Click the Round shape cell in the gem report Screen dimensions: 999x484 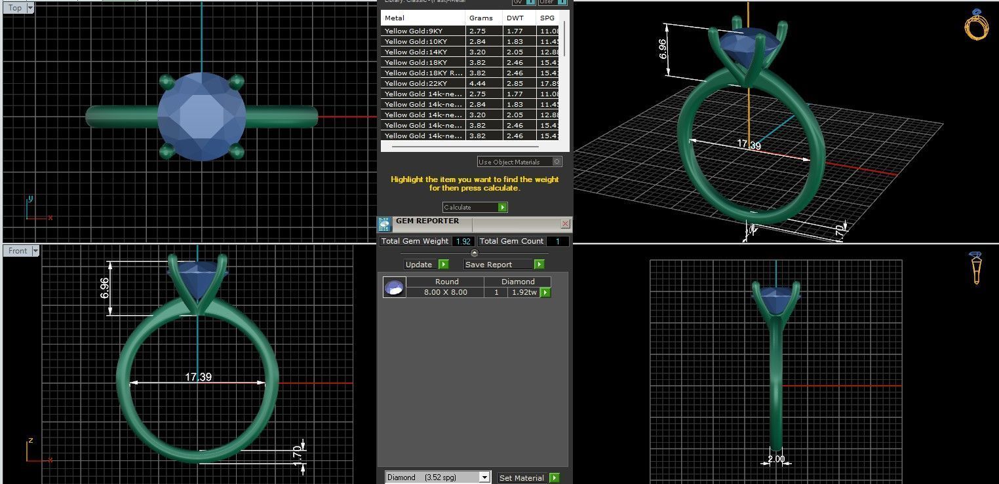pyautogui.click(x=446, y=282)
